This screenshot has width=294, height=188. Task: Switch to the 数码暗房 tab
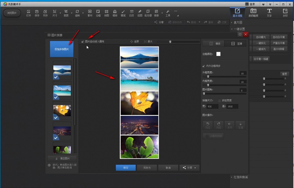click(253, 13)
